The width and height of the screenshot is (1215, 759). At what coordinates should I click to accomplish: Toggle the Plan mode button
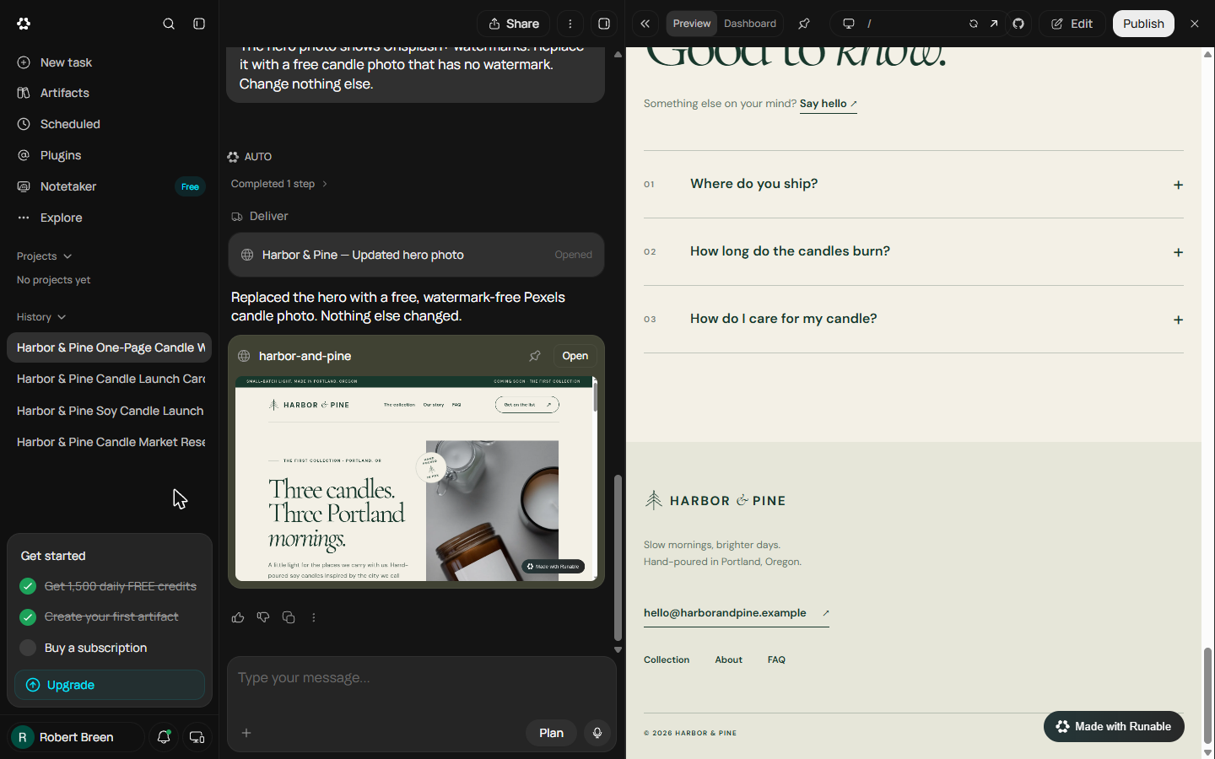pyautogui.click(x=551, y=733)
